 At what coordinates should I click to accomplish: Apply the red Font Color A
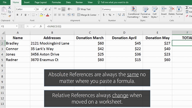pyautogui.click(x=48, y=15)
